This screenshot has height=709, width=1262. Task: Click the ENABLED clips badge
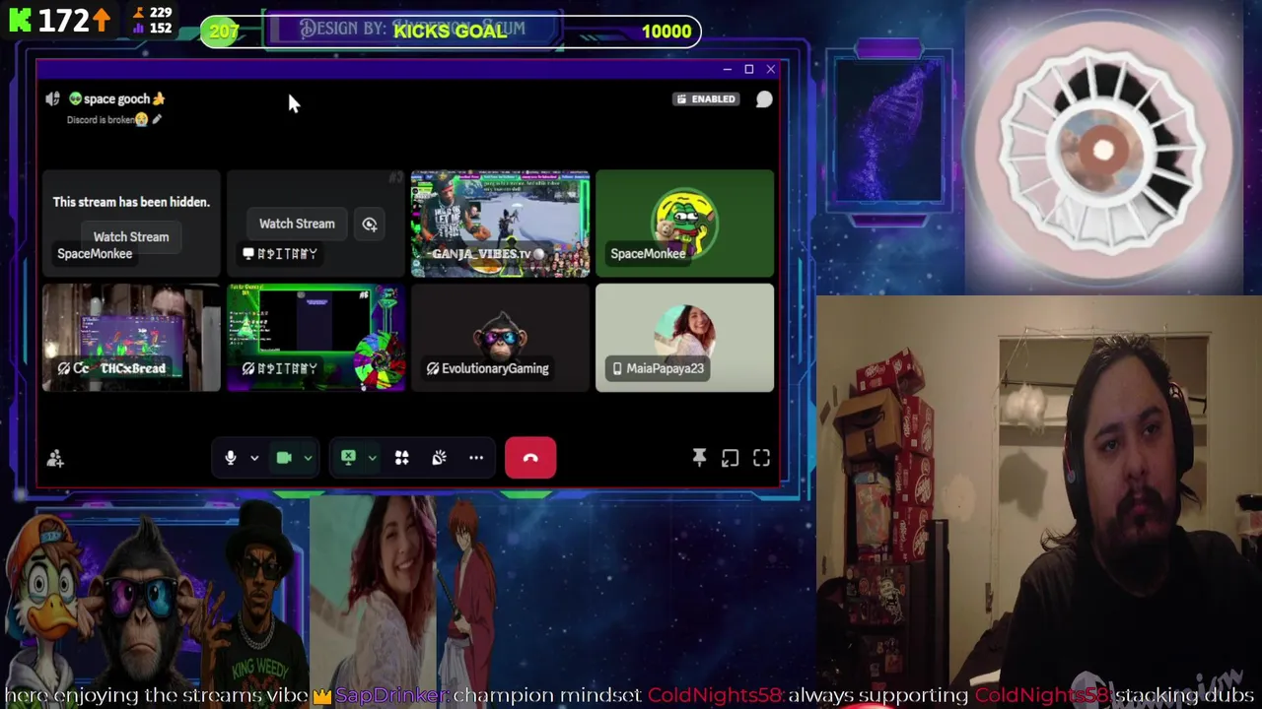(x=706, y=98)
